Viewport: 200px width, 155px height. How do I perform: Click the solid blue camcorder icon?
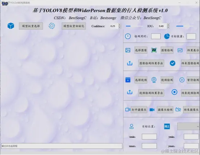click(152, 110)
